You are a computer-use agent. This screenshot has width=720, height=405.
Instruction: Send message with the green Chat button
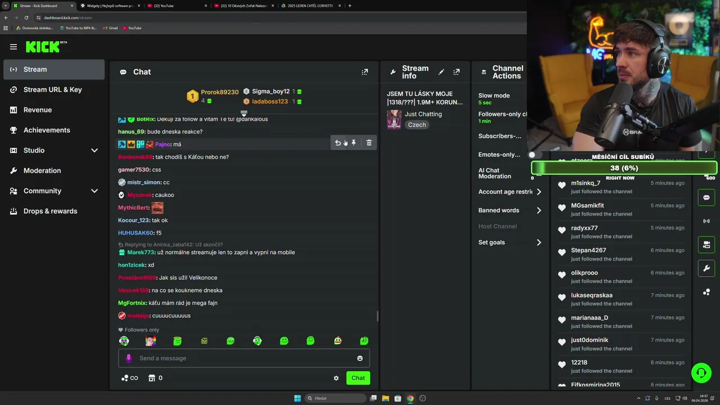pos(358,378)
